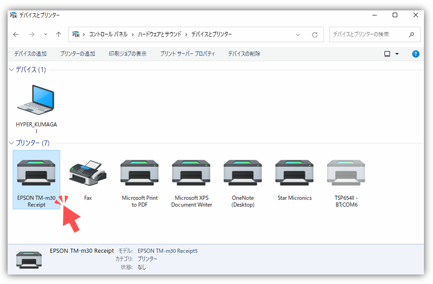Close the デバイスとプリンター window
This screenshot has width=433, height=284.
coord(416,15)
